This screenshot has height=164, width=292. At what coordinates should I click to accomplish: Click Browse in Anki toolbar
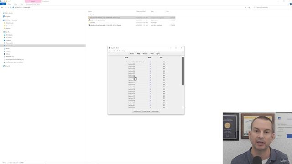145,54
